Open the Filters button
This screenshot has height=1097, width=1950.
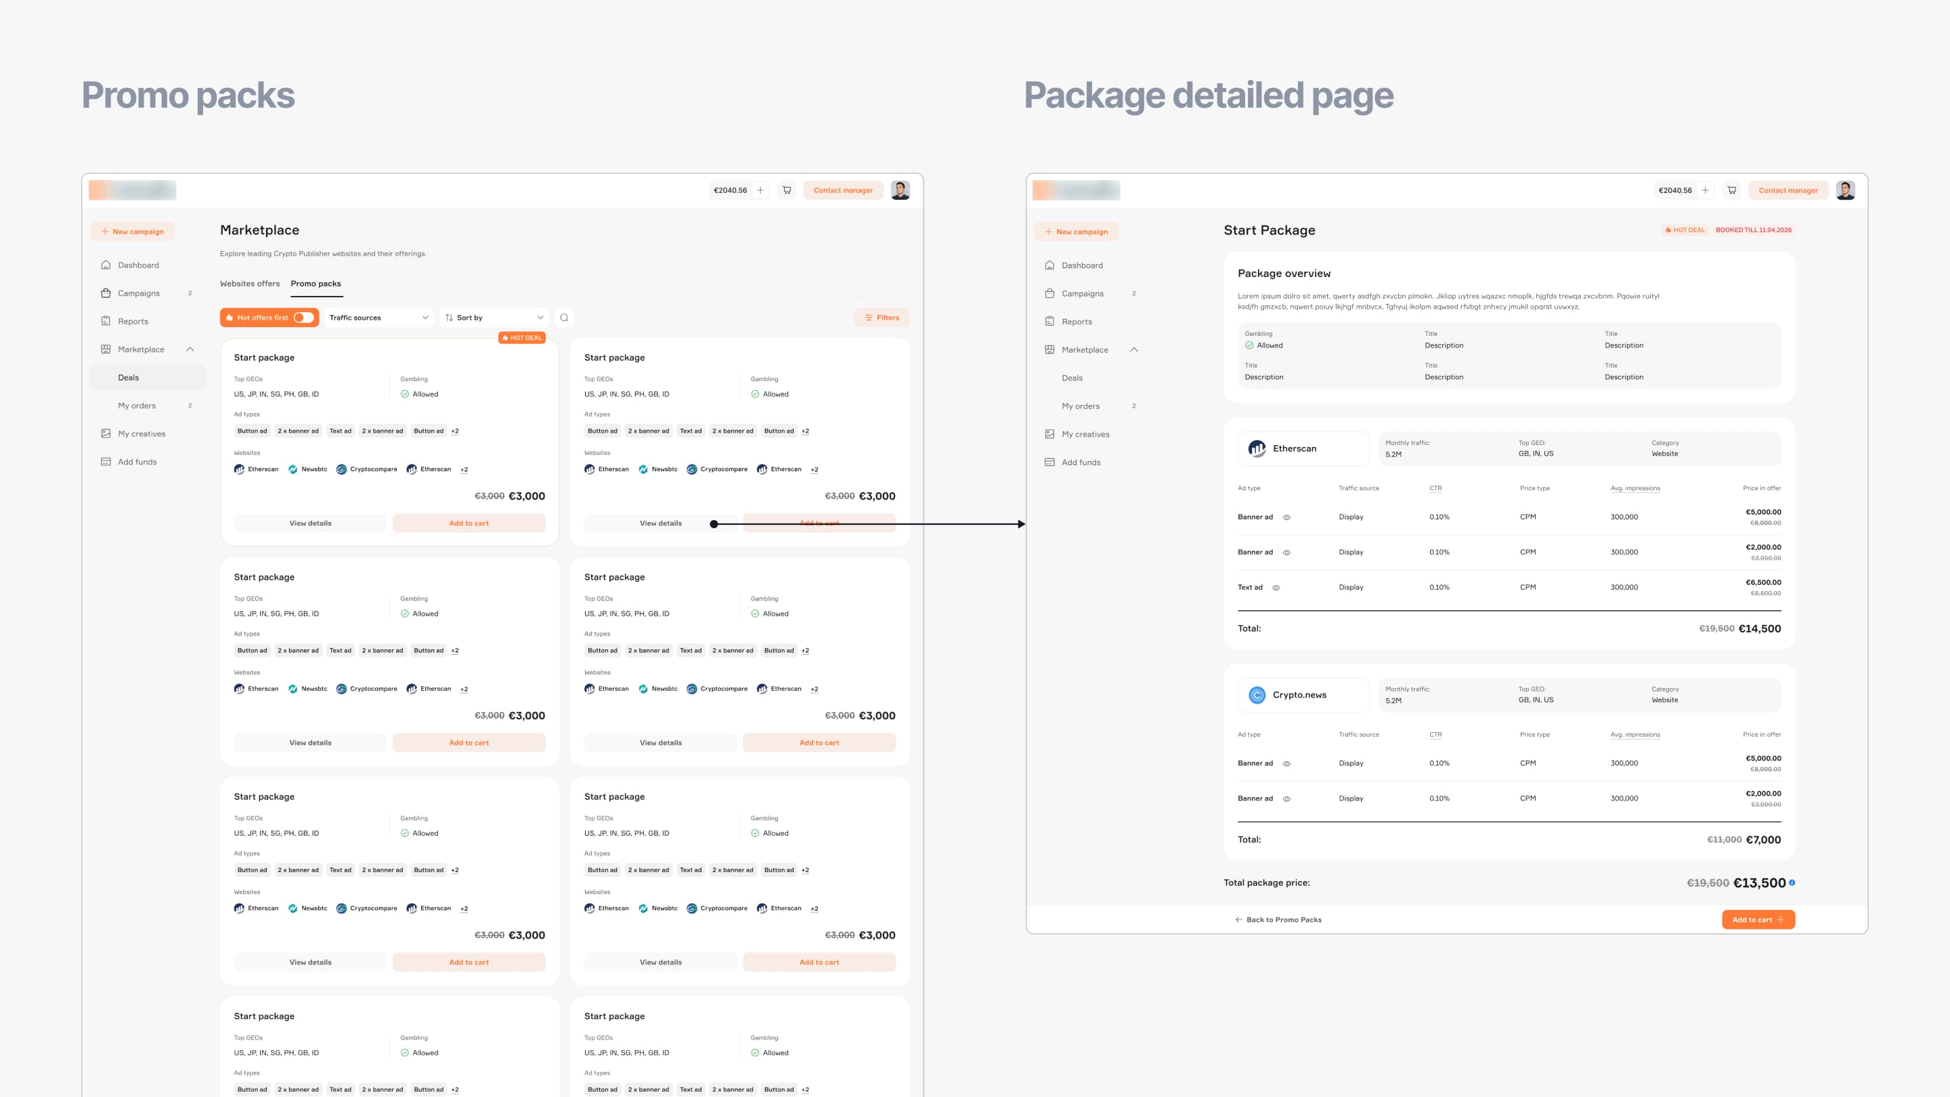coord(882,318)
